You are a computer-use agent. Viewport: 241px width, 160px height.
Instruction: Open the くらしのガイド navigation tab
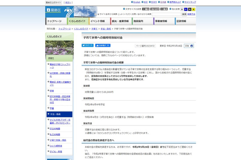[78, 21]
